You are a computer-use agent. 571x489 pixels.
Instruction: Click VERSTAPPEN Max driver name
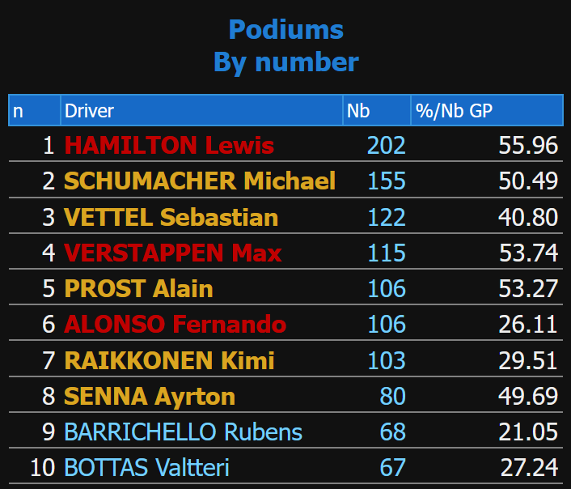(x=172, y=253)
